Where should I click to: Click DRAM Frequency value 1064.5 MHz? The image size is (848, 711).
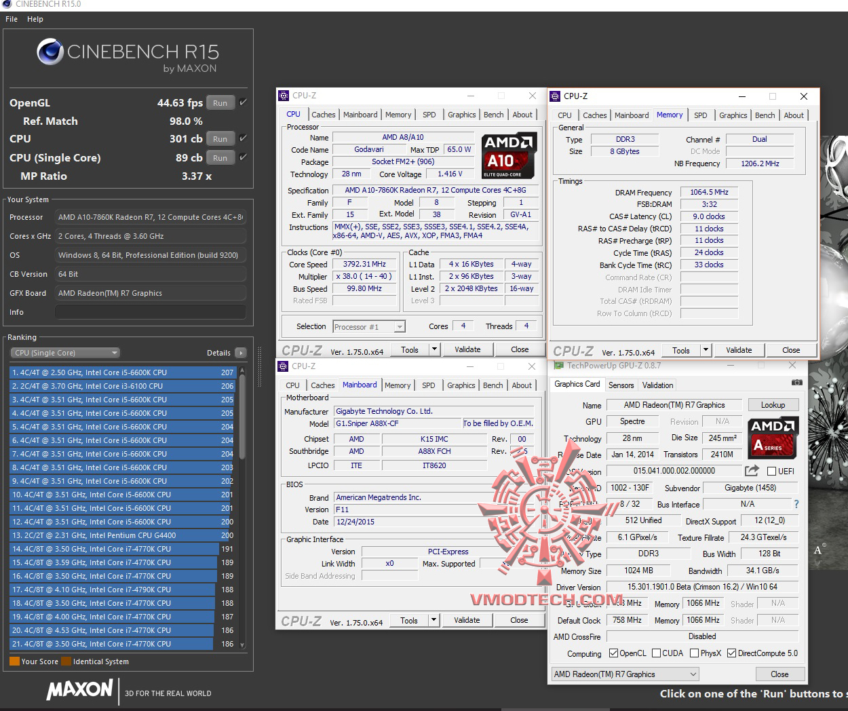coord(709,192)
